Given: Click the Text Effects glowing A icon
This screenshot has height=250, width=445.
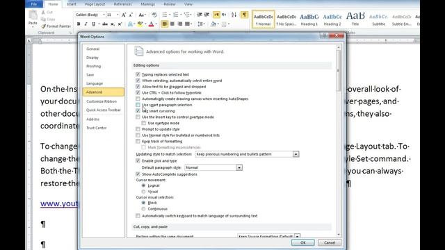Looking at the screenshot, I should pos(130,24).
